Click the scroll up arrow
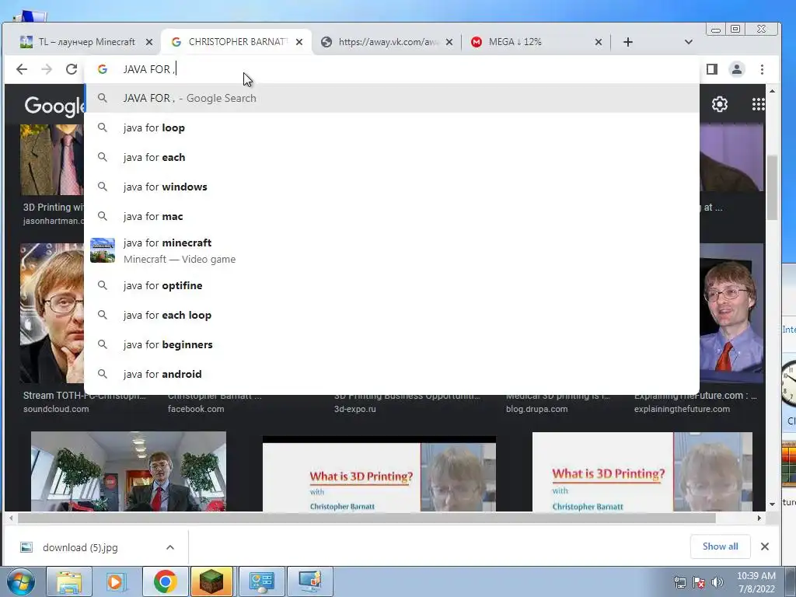 [x=772, y=92]
